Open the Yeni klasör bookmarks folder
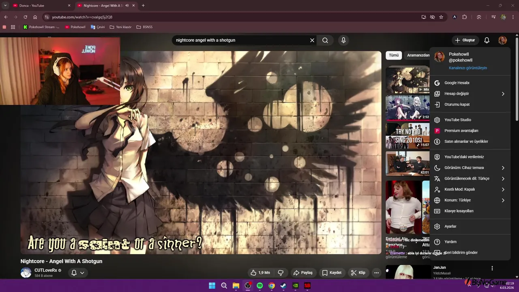 pyautogui.click(x=121, y=27)
